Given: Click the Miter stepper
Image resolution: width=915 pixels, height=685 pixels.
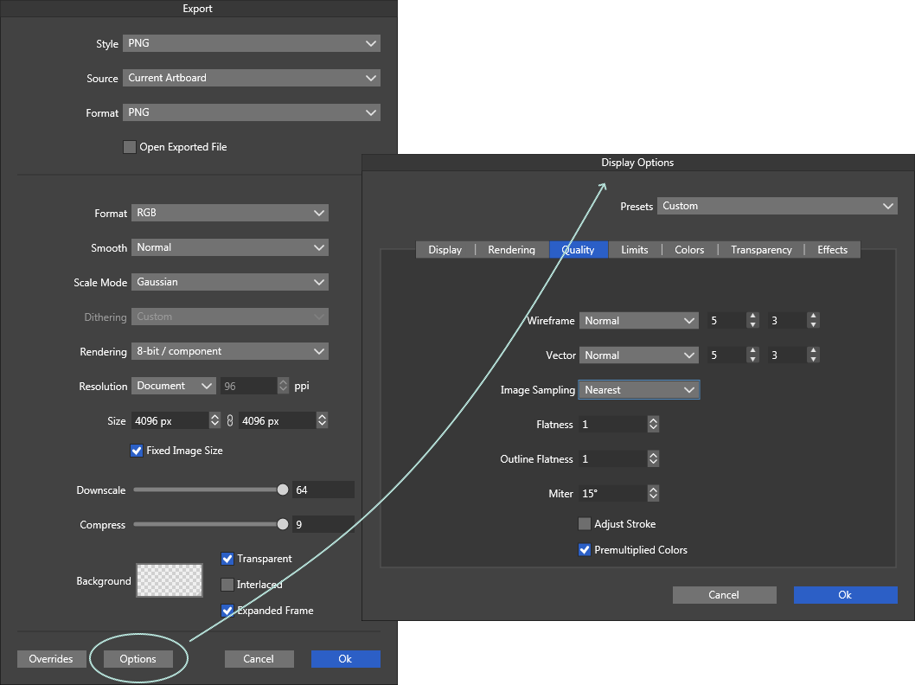Looking at the screenshot, I should click(653, 494).
